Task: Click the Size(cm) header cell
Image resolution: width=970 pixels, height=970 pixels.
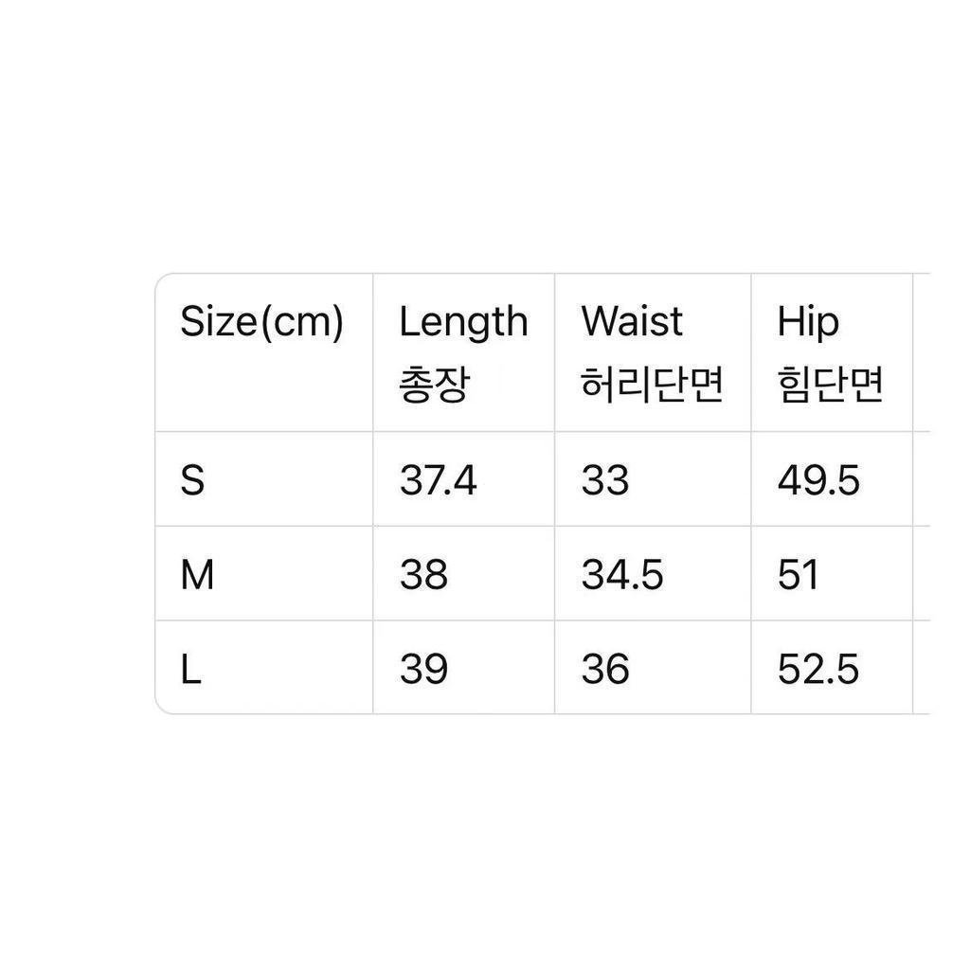Action: tap(261, 323)
